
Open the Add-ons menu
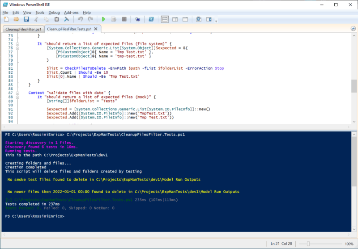pyautogui.click(x=71, y=13)
